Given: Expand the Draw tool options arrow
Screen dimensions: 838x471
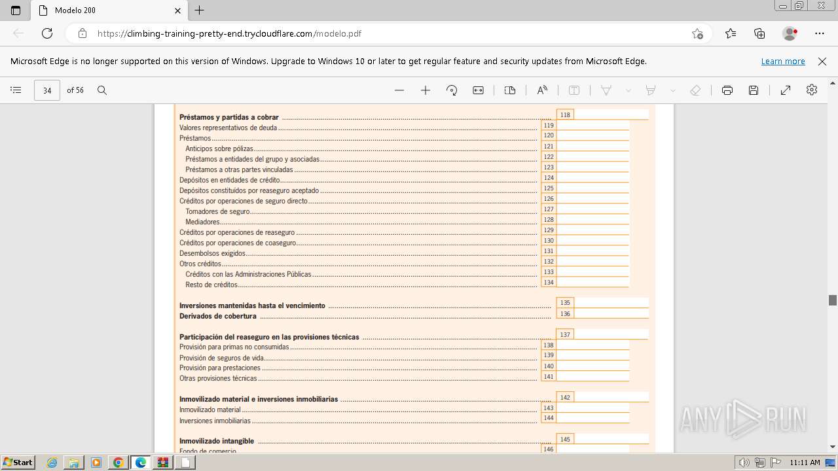Looking at the screenshot, I should pyautogui.click(x=628, y=90).
